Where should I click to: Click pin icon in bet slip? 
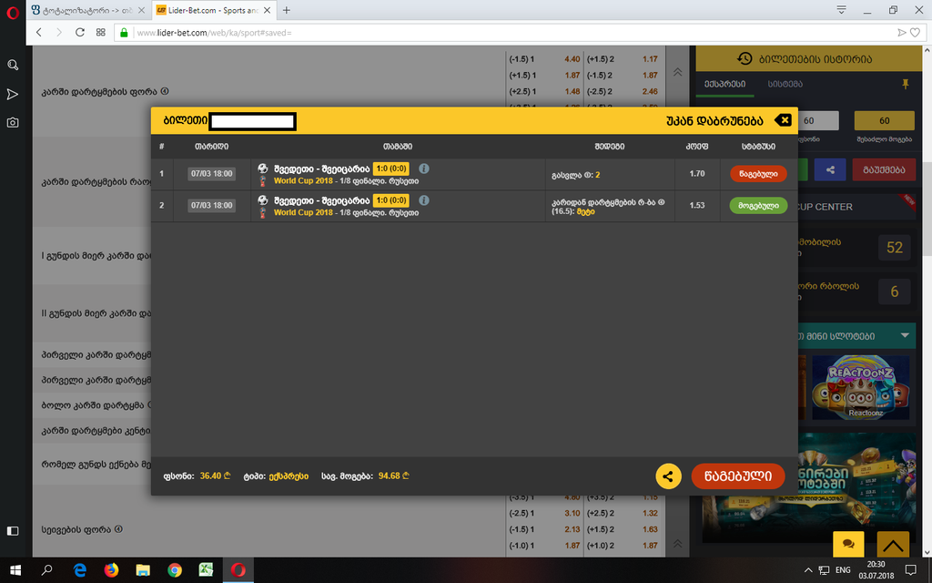coord(906,84)
